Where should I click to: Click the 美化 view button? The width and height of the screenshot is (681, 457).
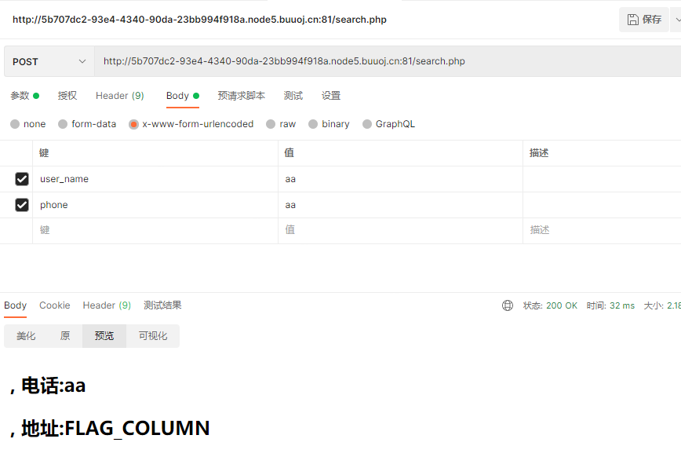click(x=26, y=336)
